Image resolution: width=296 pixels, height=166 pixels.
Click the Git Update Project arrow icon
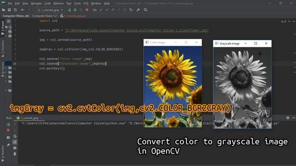101,10
